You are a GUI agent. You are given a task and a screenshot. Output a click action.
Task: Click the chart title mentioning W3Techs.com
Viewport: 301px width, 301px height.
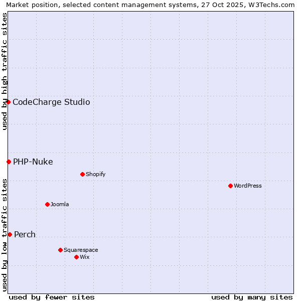[150, 5]
